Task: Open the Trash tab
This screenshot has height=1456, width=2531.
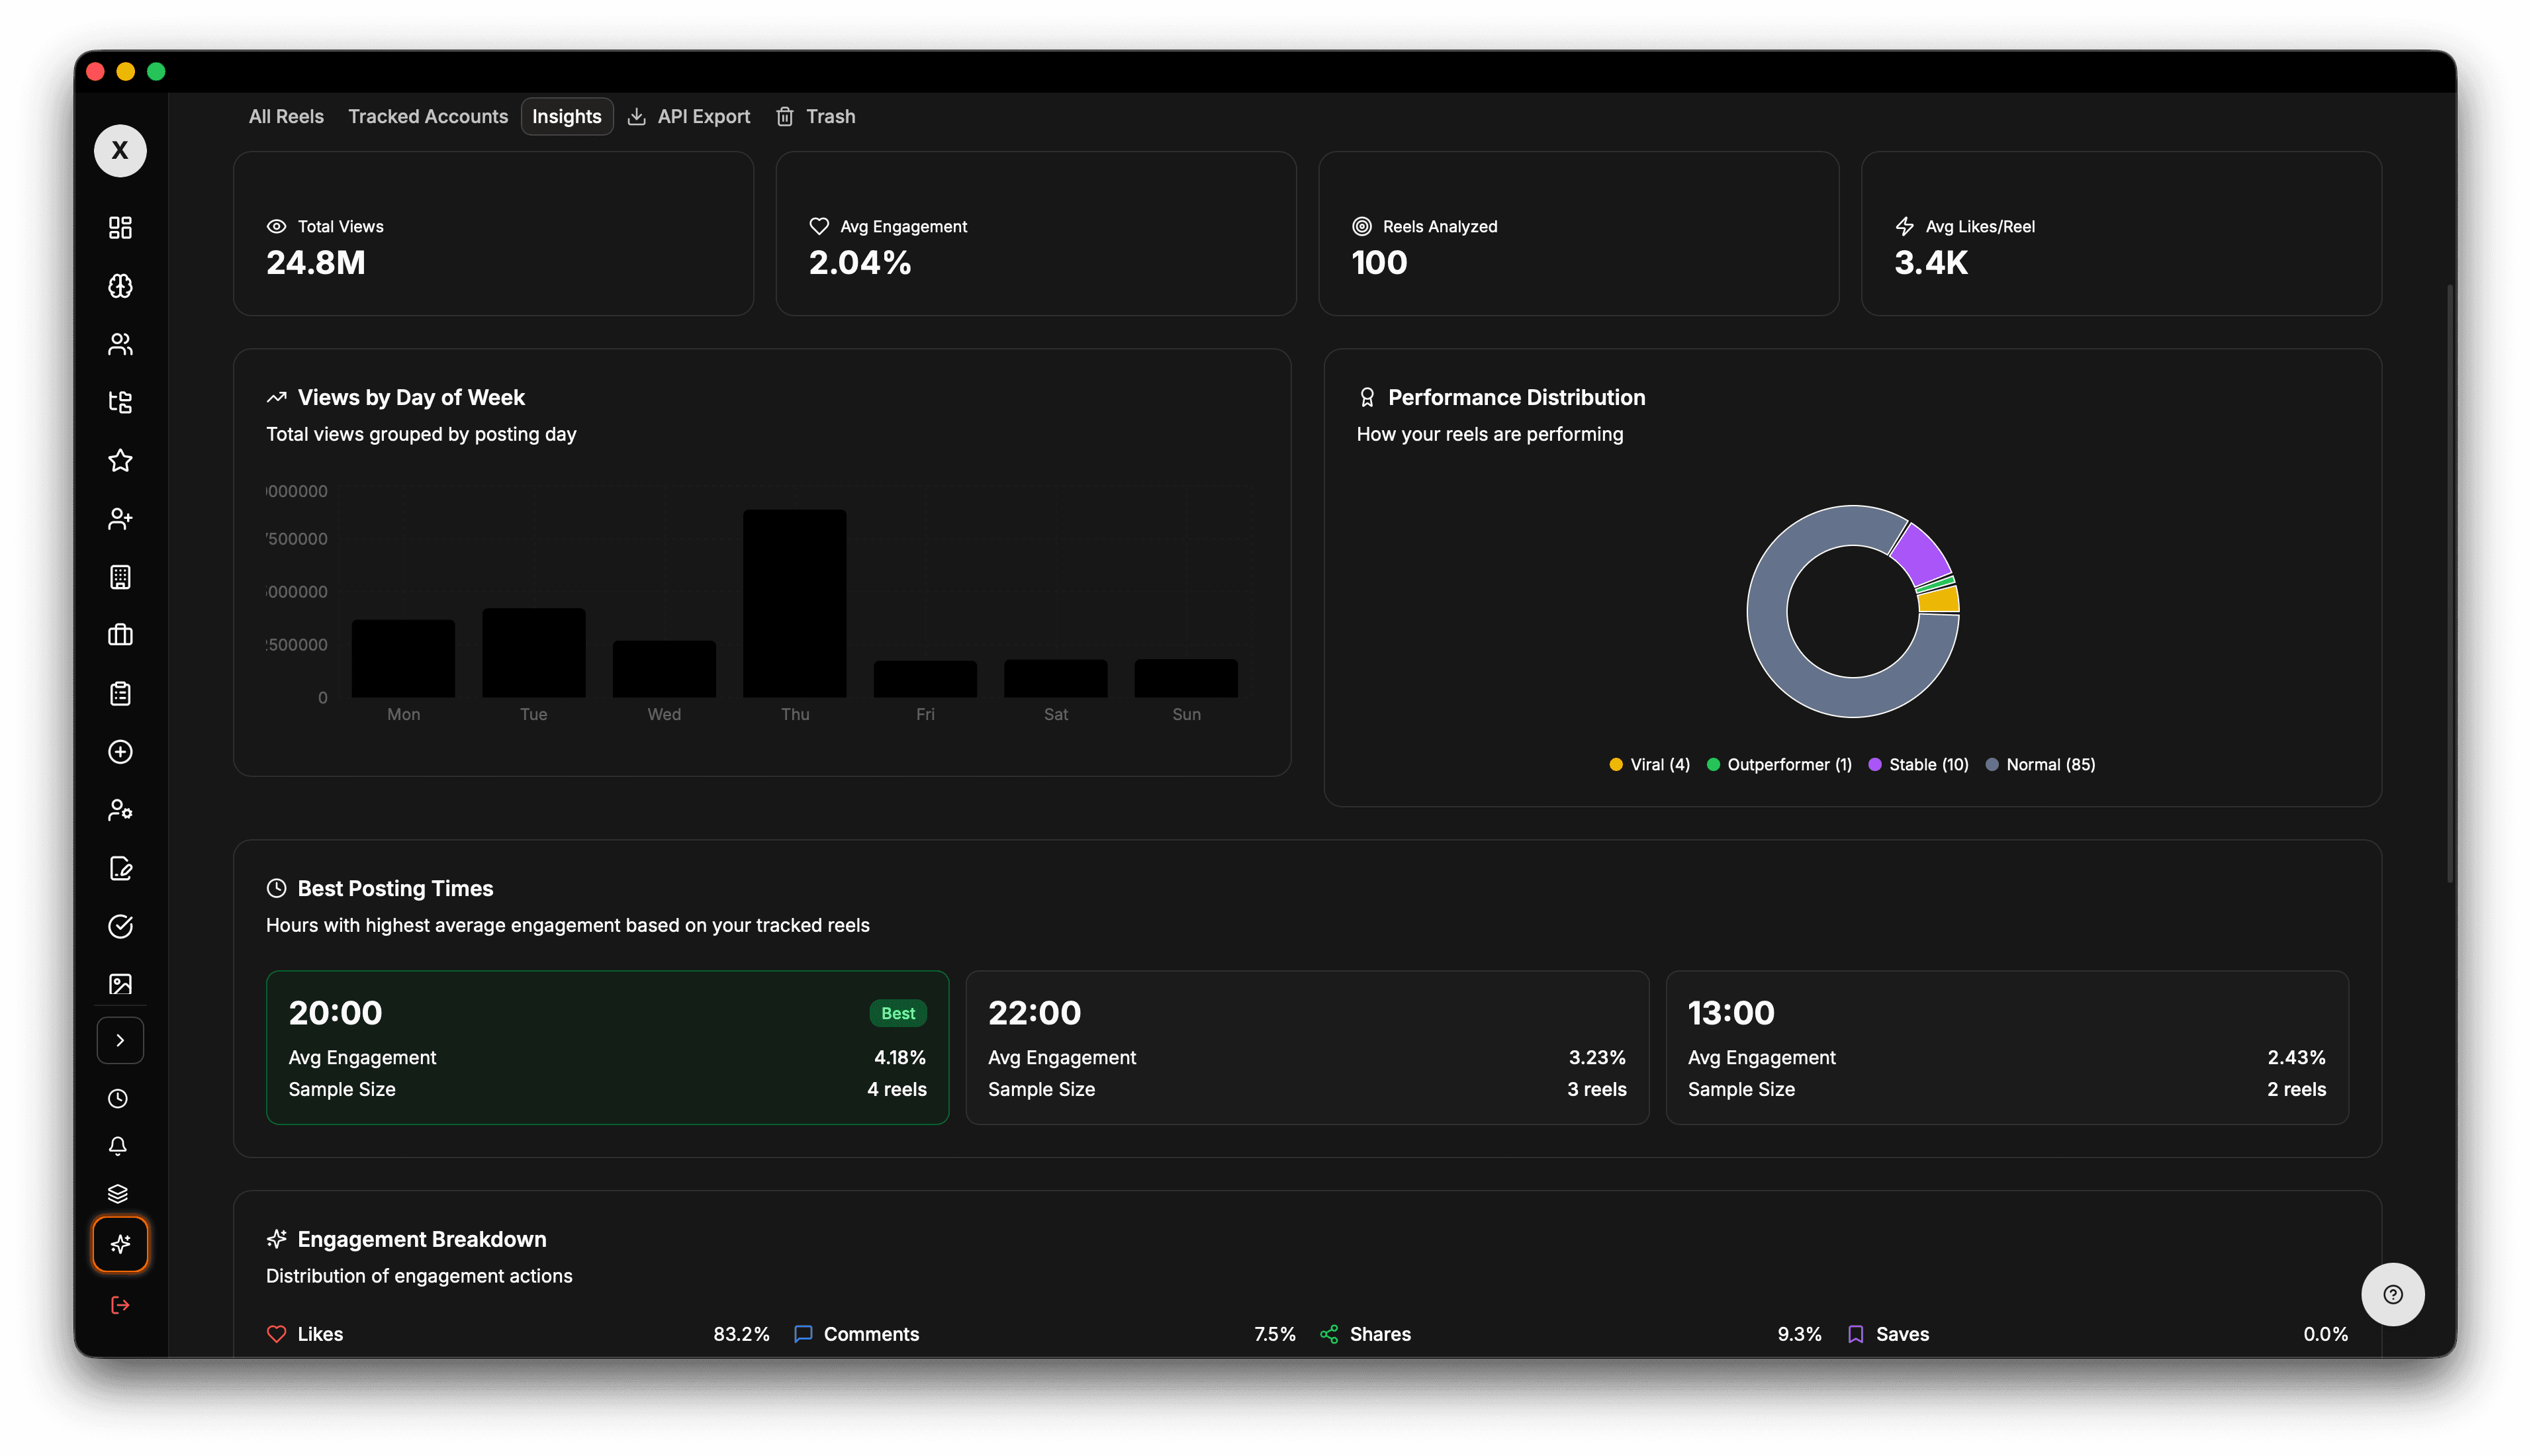Action: (x=816, y=117)
